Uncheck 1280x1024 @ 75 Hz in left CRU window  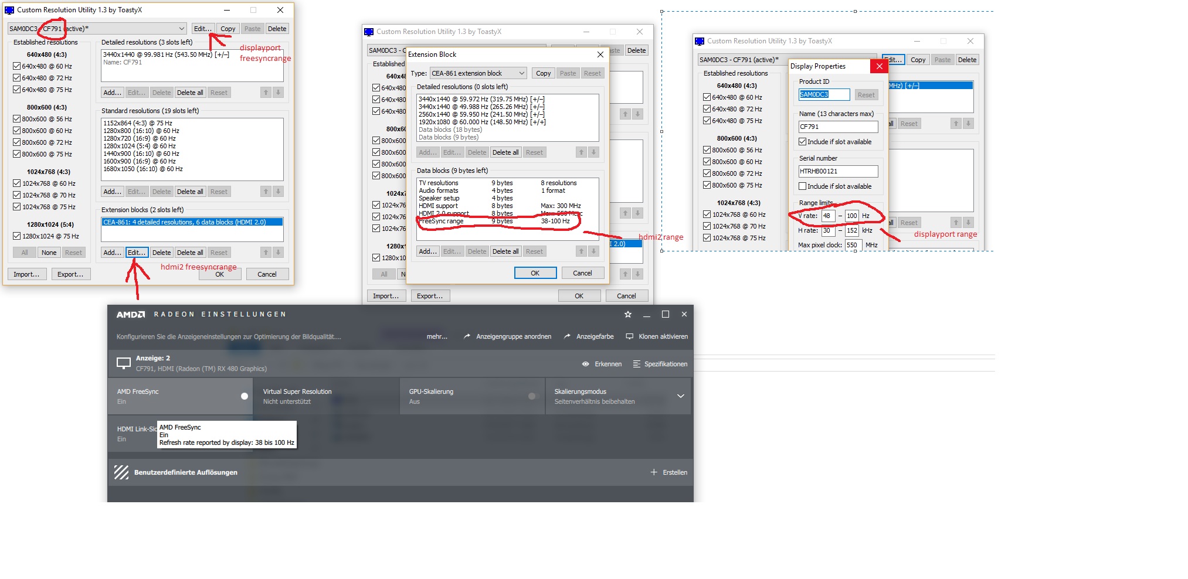tap(17, 236)
